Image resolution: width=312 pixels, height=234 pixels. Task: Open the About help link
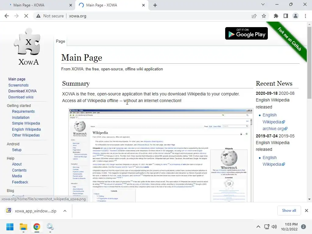coord(17,164)
